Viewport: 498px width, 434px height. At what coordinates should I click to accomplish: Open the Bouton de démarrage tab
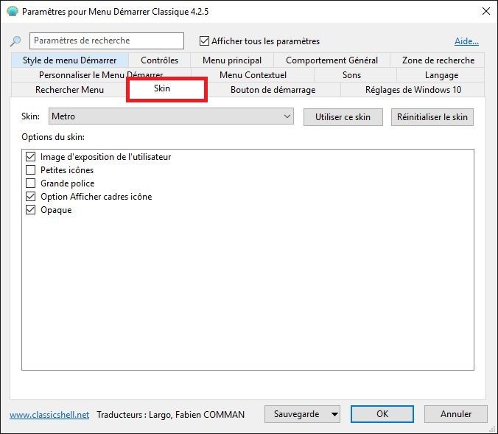pyautogui.click(x=273, y=90)
